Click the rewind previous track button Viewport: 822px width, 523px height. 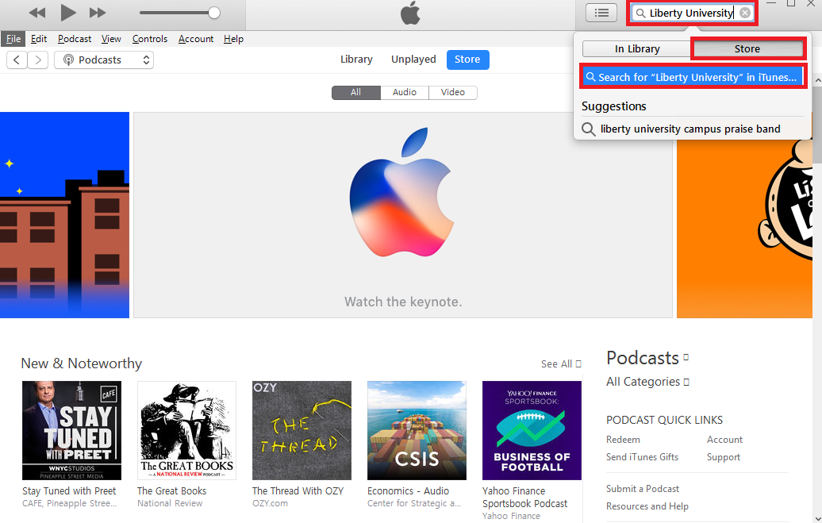(x=37, y=13)
